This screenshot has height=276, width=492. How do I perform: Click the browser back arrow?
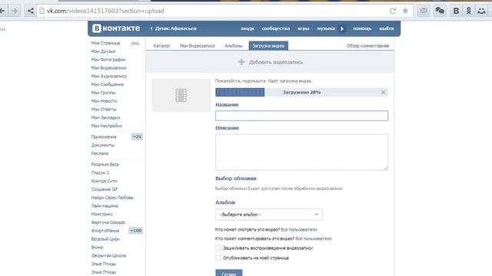click(2, 11)
